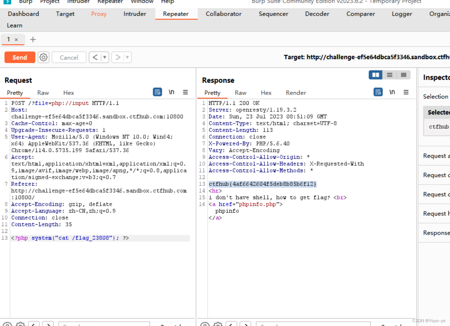450x326 pixels.
Task: Open history dropdown next to forward arrow
Action: [128, 57]
